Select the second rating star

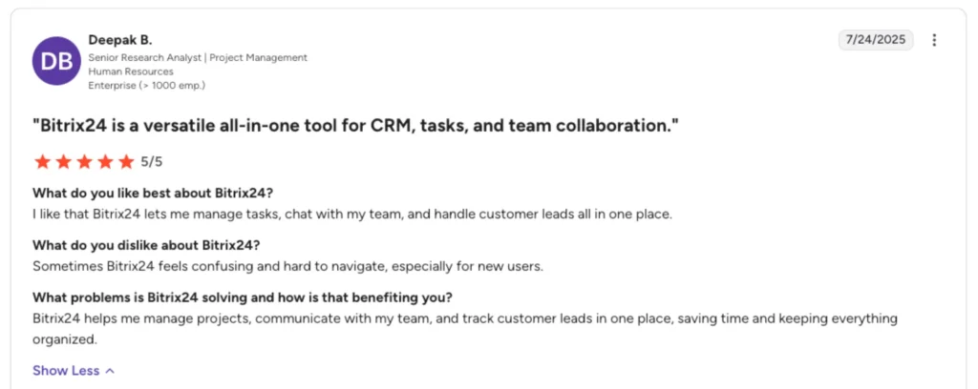point(63,162)
